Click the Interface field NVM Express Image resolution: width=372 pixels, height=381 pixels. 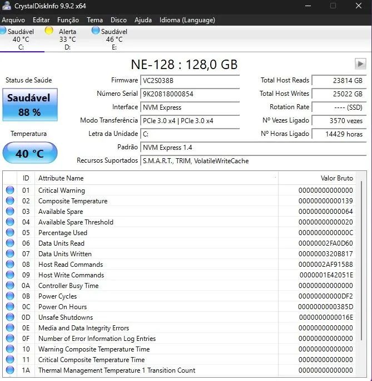[190, 107]
